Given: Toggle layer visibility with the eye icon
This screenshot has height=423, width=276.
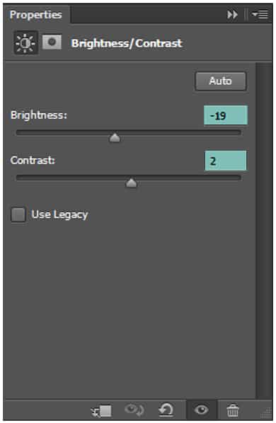Looking at the screenshot, I should pos(201,410).
